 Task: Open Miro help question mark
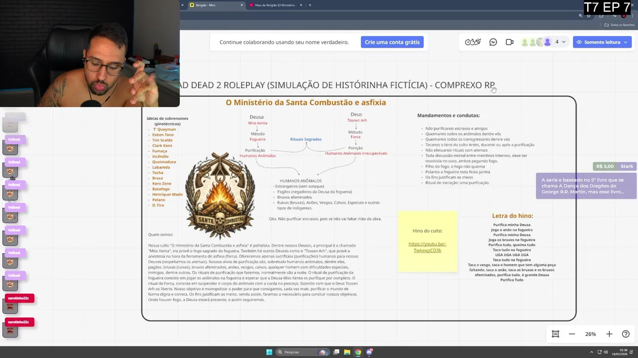click(x=626, y=334)
